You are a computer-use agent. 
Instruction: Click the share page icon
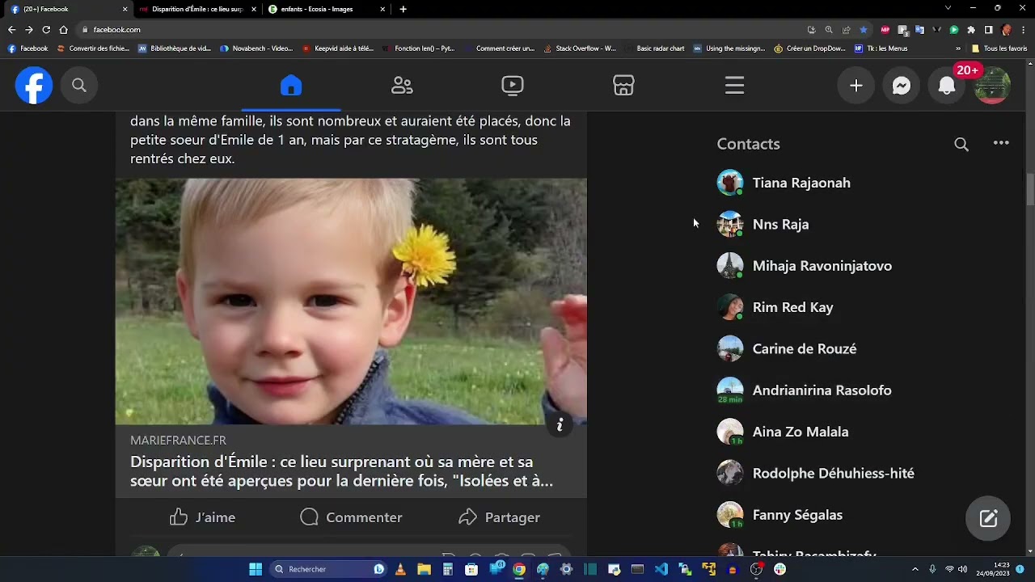click(x=846, y=30)
